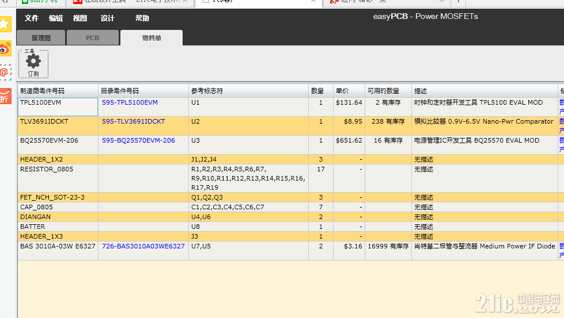Screen dimensions: 564x318
Task: Click the gear order tool icon
Action: tap(33, 63)
